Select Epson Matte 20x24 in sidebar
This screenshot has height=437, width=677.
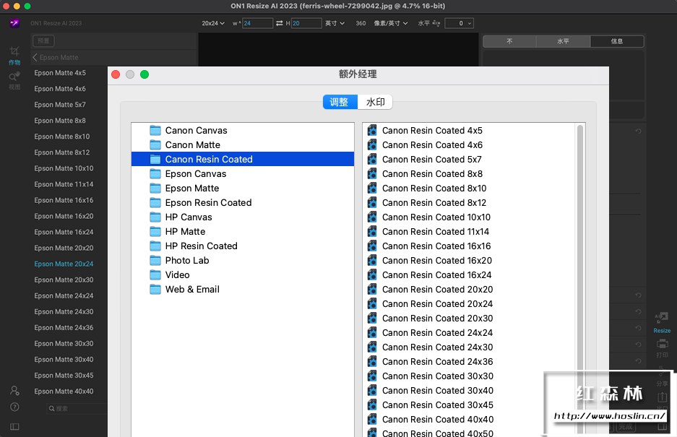point(64,264)
